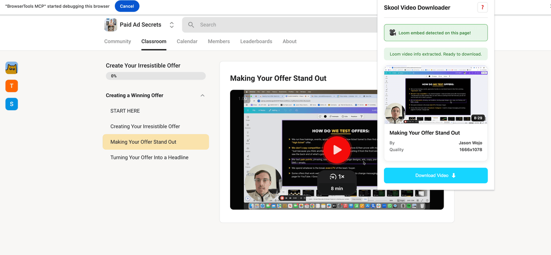Click the Paid Ad Secrets group logo
The image size is (551, 255).
pos(111,25)
